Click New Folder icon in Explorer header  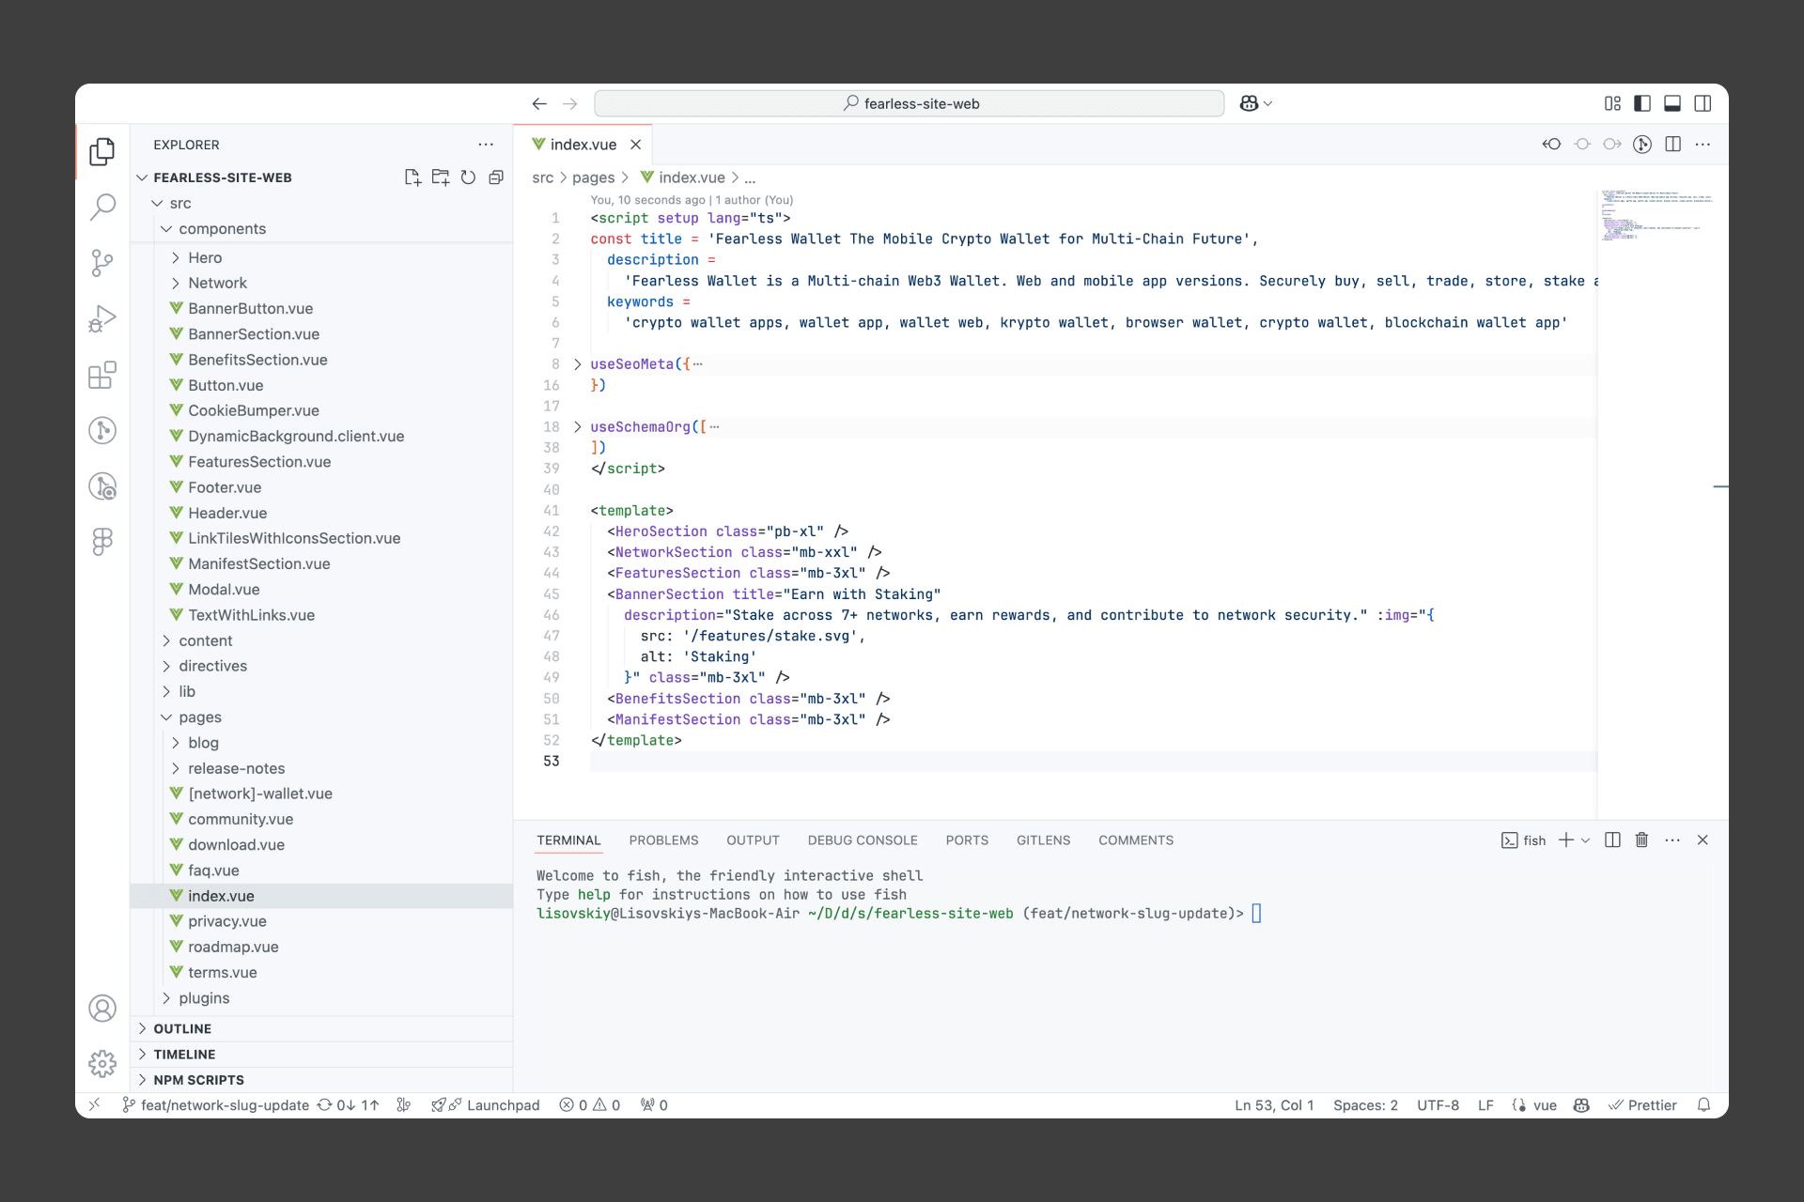(441, 177)
